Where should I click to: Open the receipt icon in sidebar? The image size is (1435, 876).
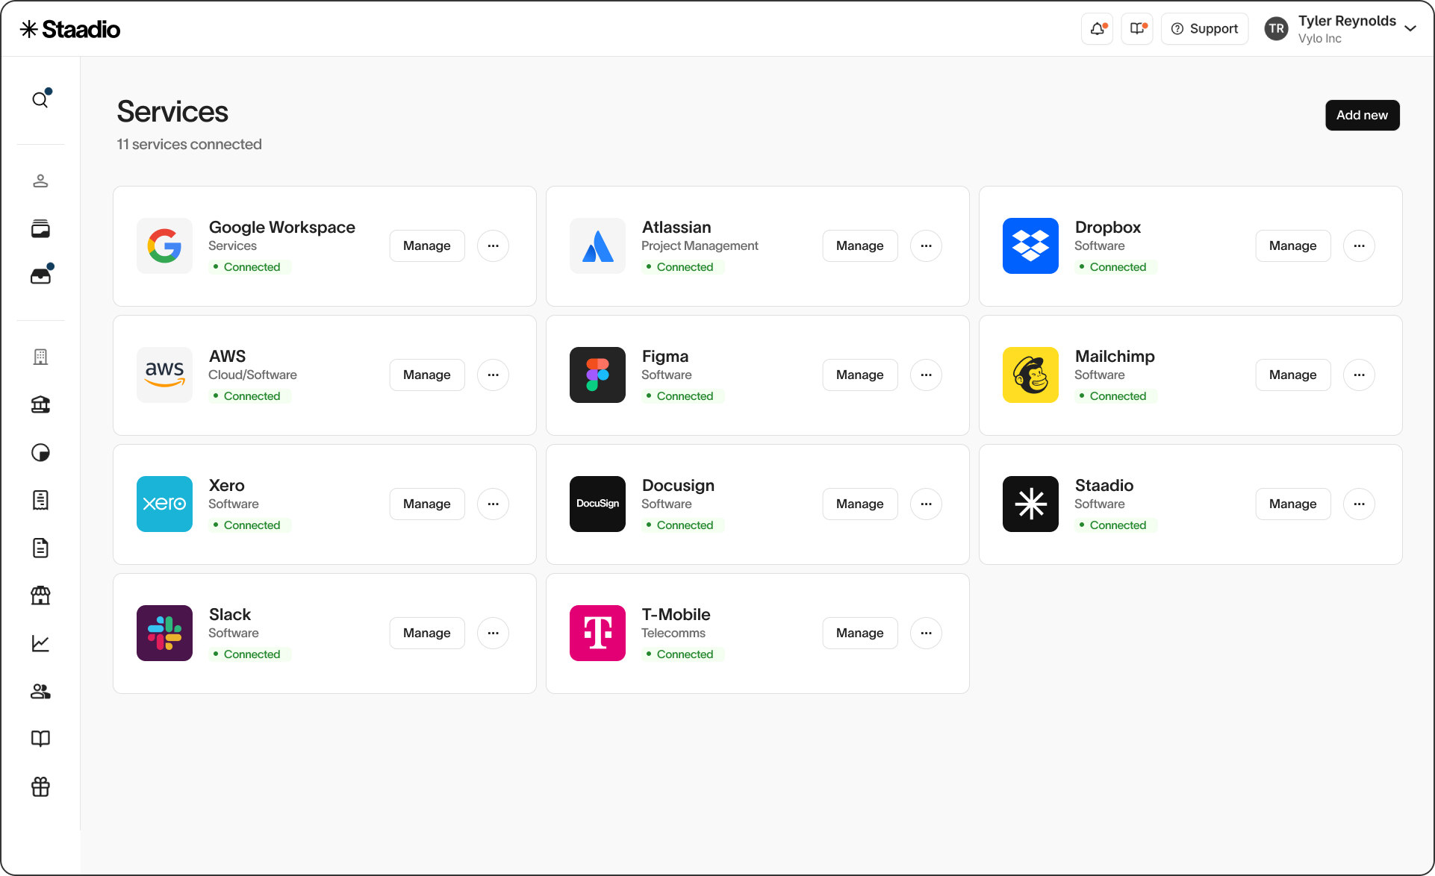pos(40,501)
